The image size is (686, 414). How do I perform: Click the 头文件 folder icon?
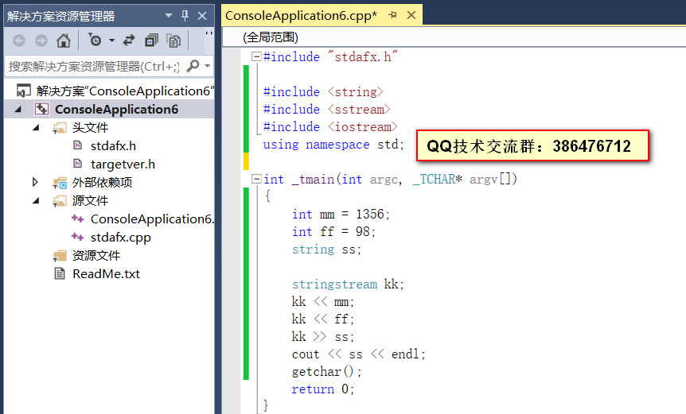click(x=60, y=128)
